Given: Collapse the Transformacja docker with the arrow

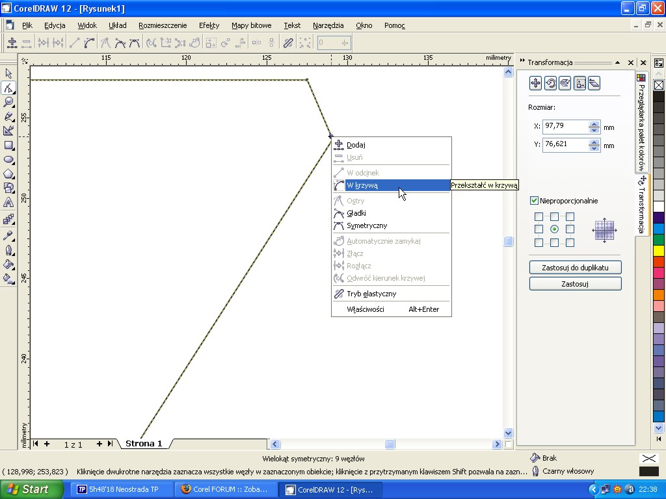Looking at the screenshot, I should click(x=617, y=62).
